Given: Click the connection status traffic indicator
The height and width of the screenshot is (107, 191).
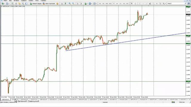Looking at the screenshot, I should [173, 102].
